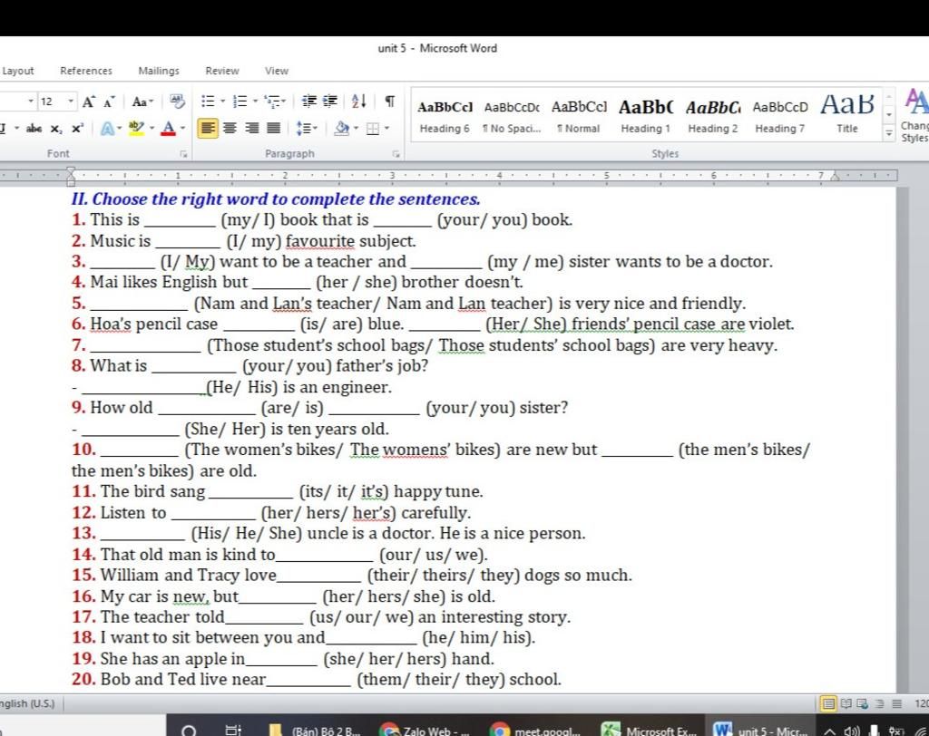Screen dimensions: 929x736
Task: Expand the highlight color dropdown arrow
Action: (152, 128)
